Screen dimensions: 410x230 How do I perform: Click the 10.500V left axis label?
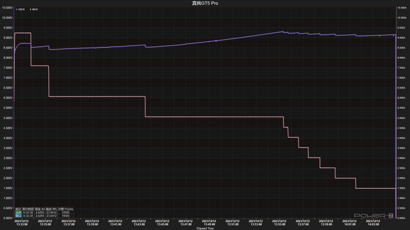7,8
